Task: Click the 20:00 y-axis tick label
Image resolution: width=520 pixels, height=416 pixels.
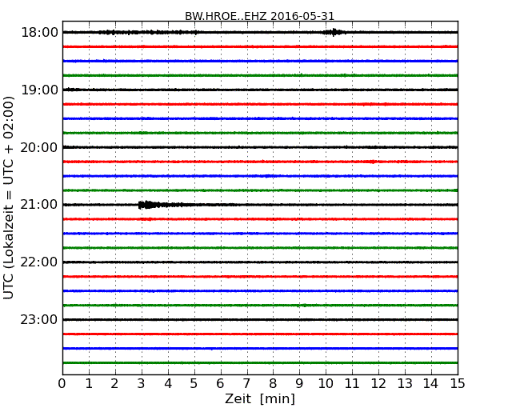Action: [x=39, y=147]
